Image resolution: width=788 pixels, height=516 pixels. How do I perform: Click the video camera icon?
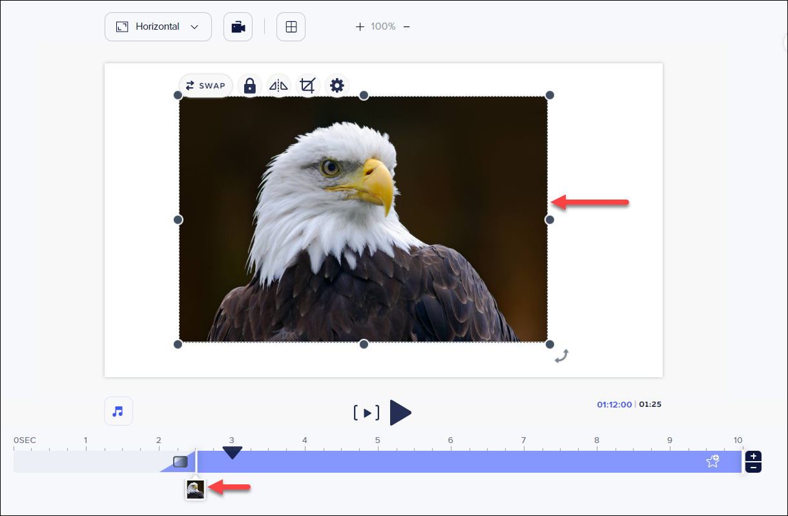coord(238,27)
